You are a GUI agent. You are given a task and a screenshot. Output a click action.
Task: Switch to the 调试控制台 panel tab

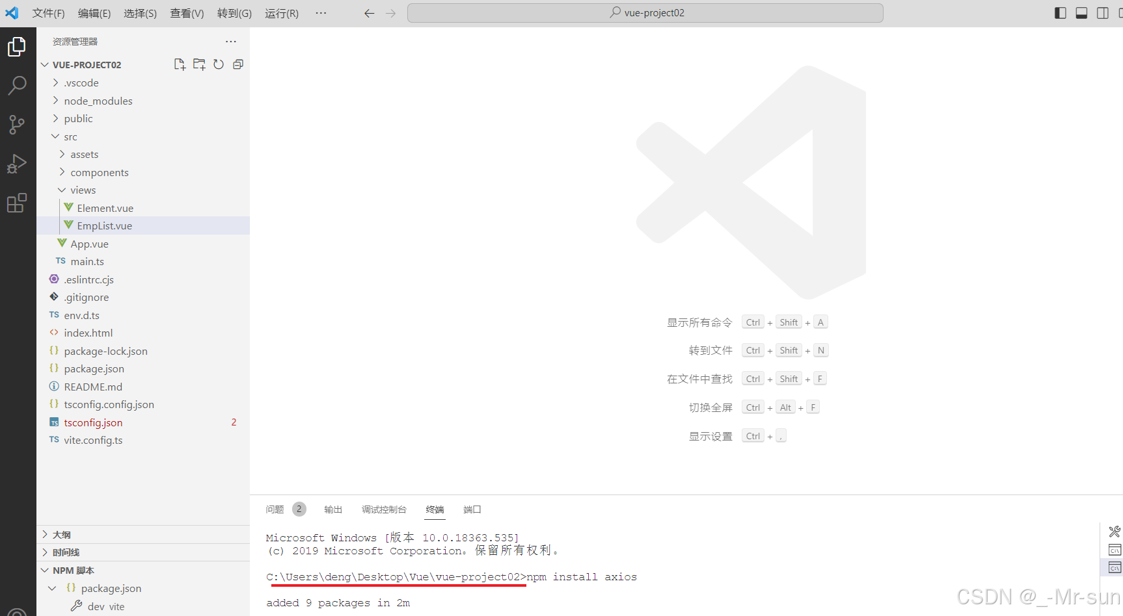click(384, 509)
